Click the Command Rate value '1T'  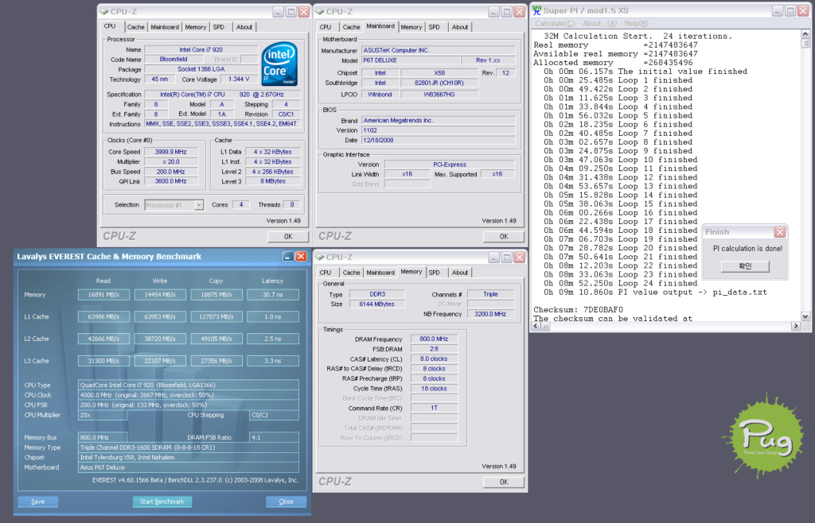click(x=434, y=409)
